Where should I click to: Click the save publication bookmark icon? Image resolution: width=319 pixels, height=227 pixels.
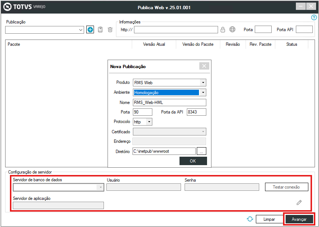point(100,30)
